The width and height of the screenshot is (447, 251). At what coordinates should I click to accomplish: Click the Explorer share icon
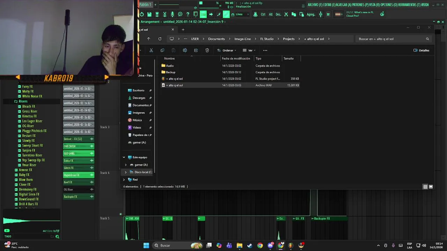coord(196,50)
